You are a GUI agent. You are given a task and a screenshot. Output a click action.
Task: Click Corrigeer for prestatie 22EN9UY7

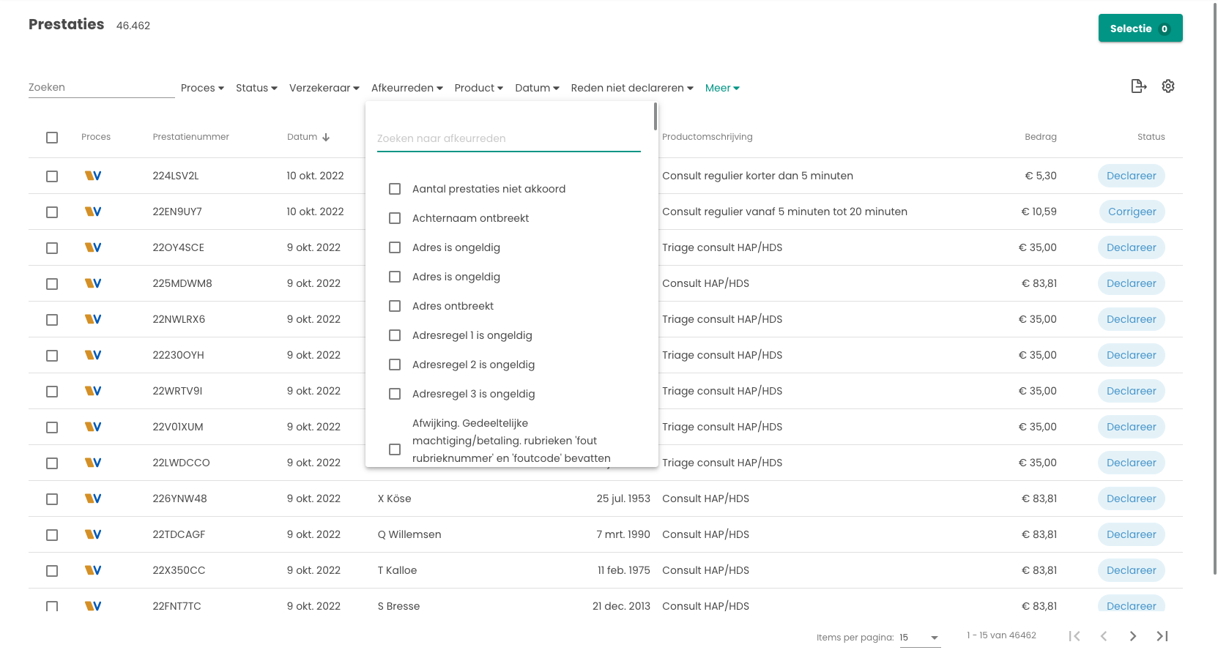1132,212
